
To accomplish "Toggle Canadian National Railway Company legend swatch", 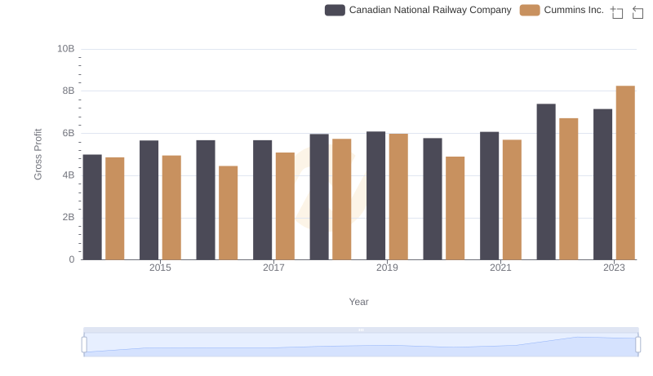I will tap(335, 10).
